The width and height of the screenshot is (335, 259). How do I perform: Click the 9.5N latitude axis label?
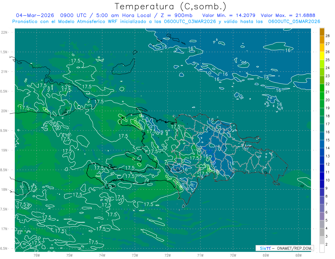coord(4,131)
